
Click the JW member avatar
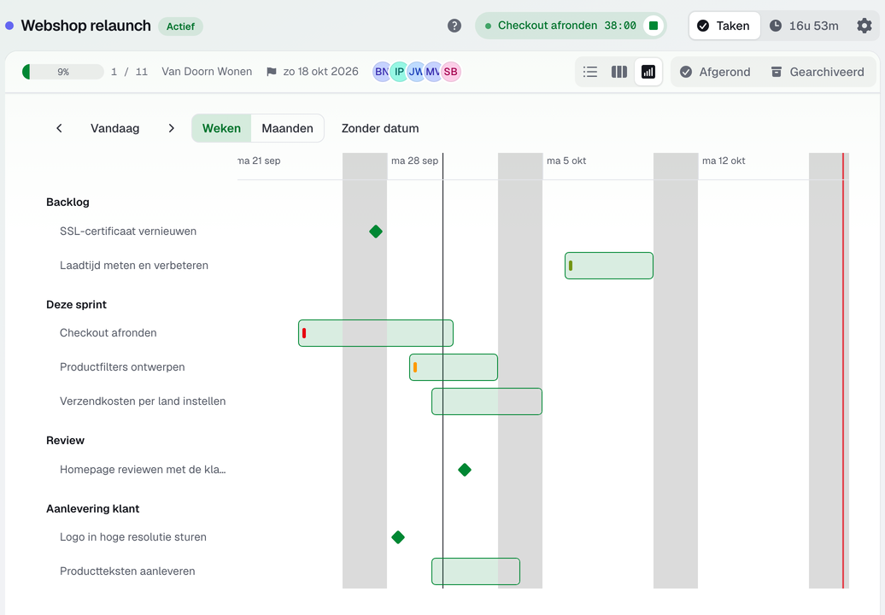tap(416, 72)
